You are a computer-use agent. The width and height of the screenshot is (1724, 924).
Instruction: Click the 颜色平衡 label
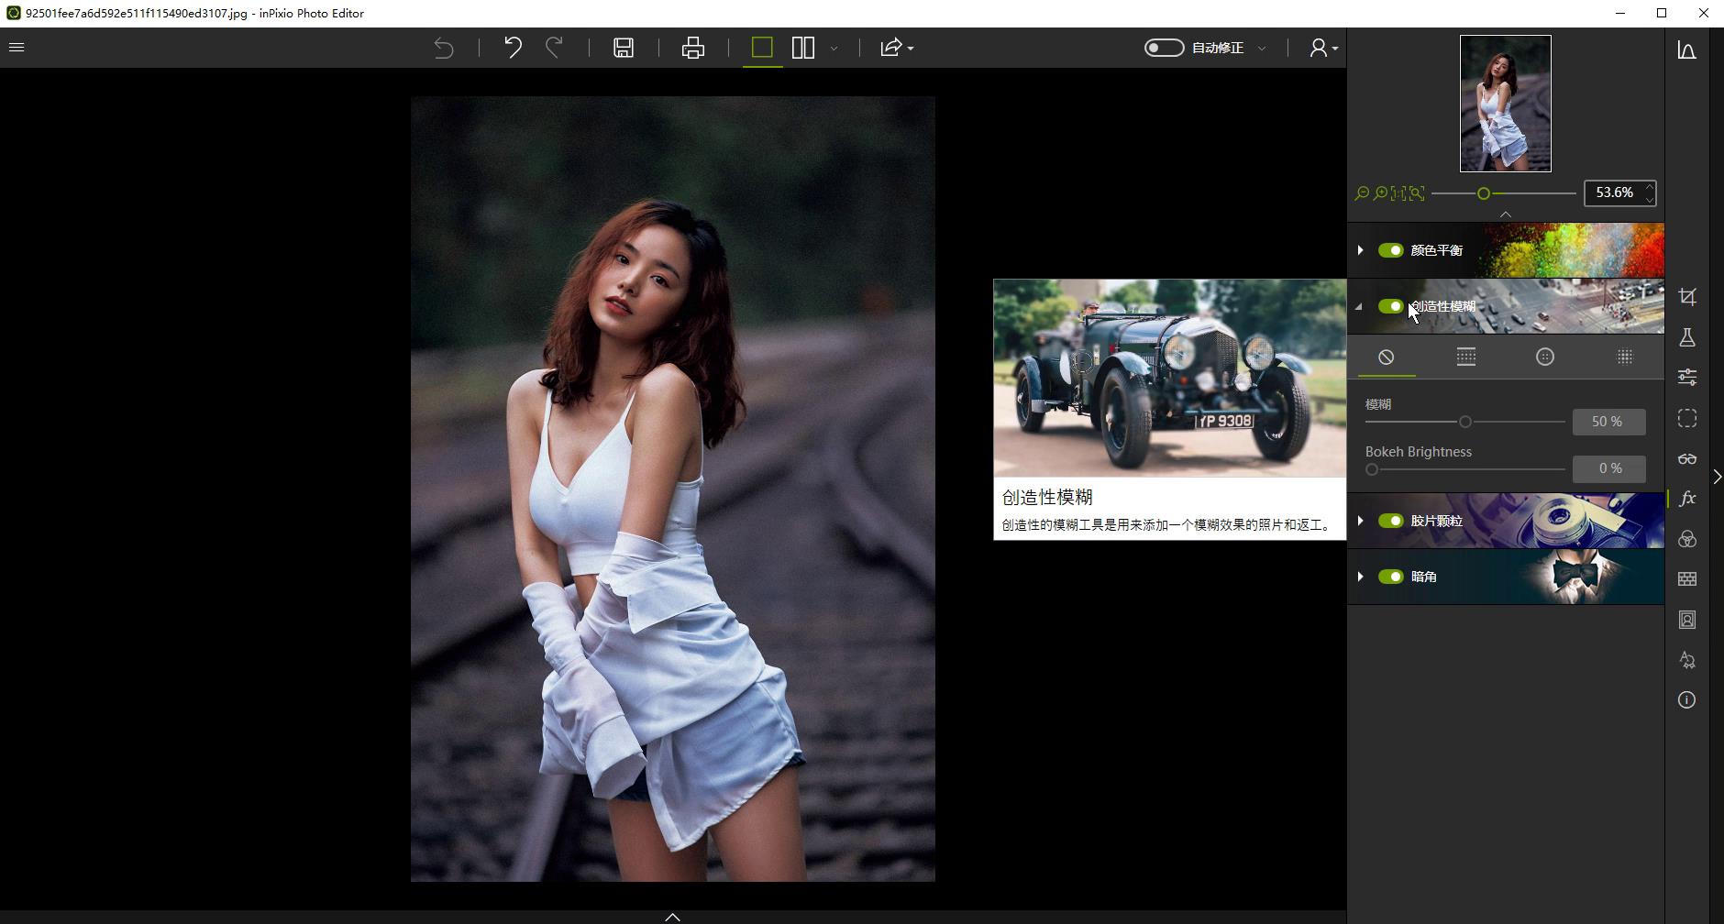pyautogui.click(x=1437, y=250)
